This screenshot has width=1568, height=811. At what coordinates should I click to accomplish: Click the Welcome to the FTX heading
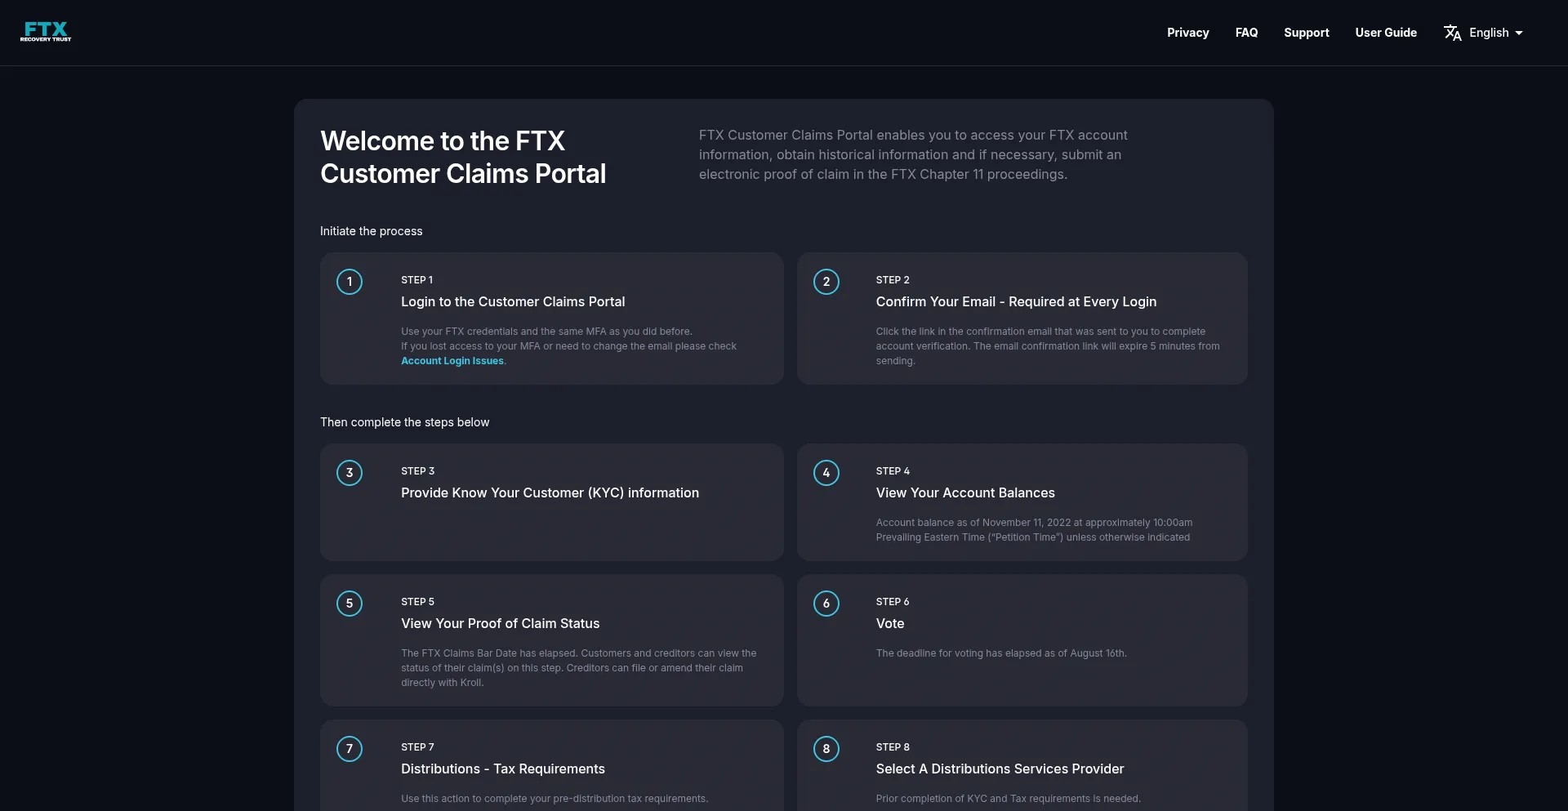pos(463,158)
